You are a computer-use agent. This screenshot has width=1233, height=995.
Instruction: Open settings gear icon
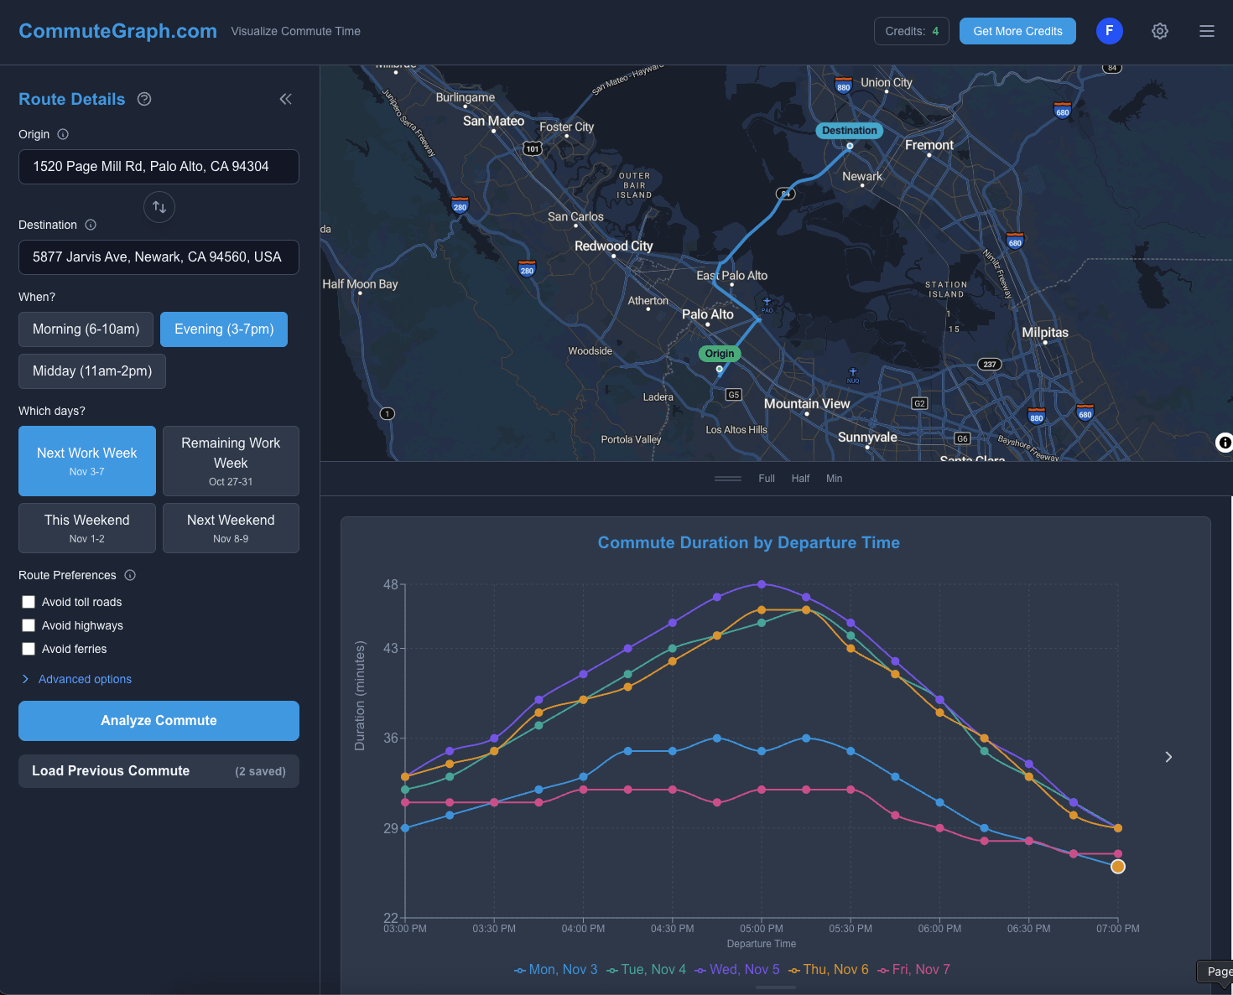[1160, 31]
